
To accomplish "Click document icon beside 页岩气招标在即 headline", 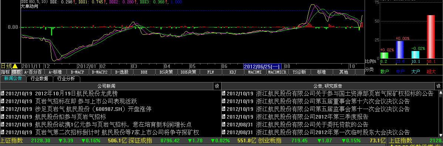I will 3,101.
